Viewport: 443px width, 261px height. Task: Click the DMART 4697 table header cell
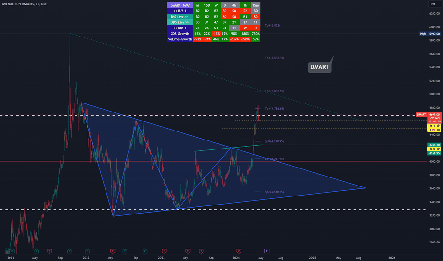coord(180,5)
